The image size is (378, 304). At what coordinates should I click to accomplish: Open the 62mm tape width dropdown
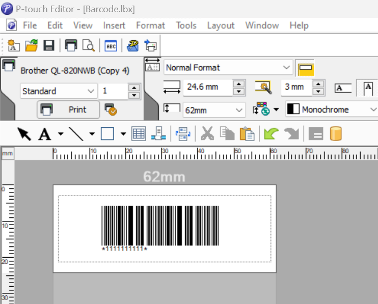(214, 110)
